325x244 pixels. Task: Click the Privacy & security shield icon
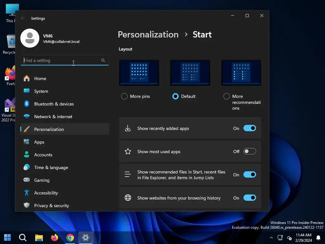click(x=27, y=206)
